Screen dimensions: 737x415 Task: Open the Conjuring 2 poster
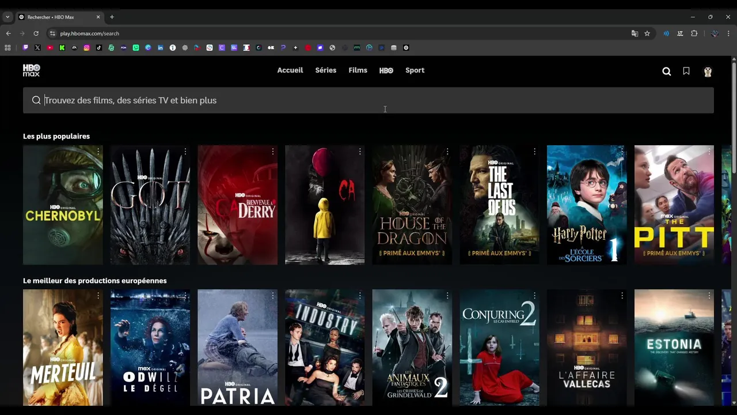tap(499, 348)
